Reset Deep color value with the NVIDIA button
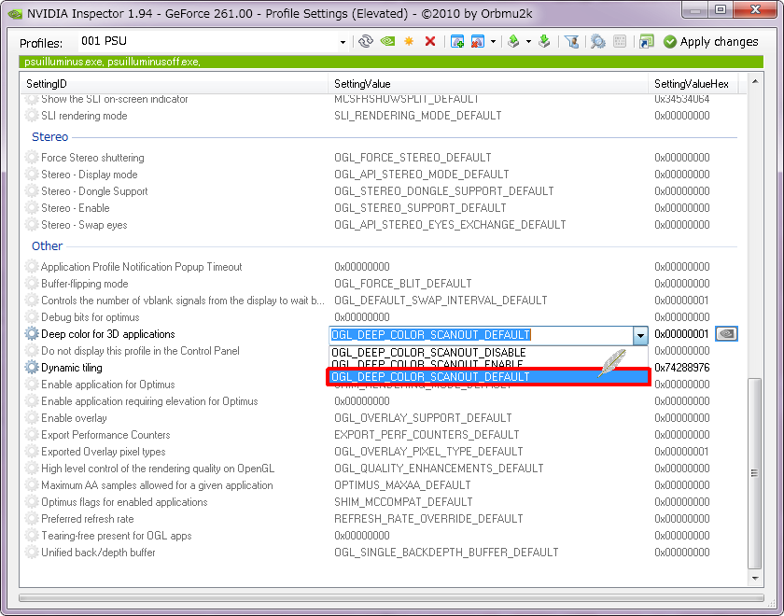 [726, 334]
